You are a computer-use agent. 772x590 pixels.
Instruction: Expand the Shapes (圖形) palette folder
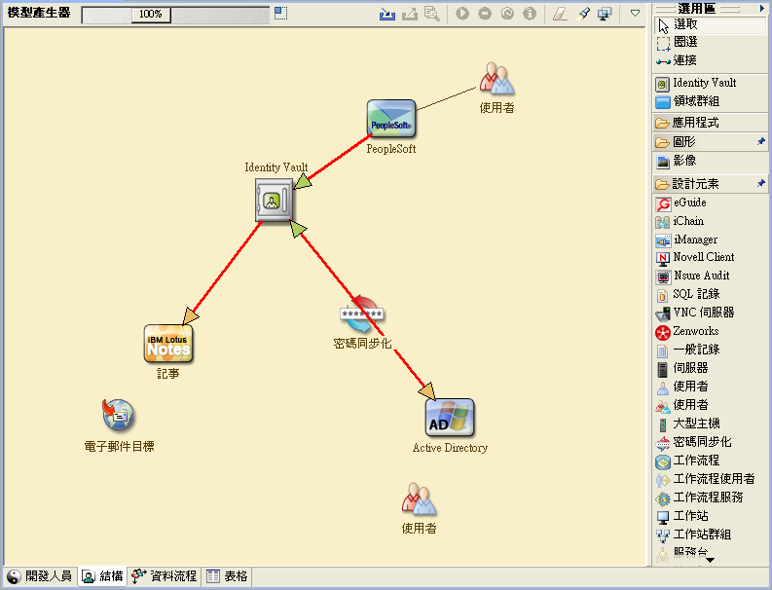(705, 142)
